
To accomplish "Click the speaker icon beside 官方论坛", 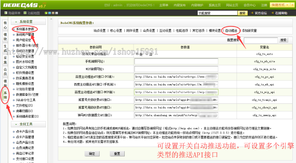I will pos(252,13).
